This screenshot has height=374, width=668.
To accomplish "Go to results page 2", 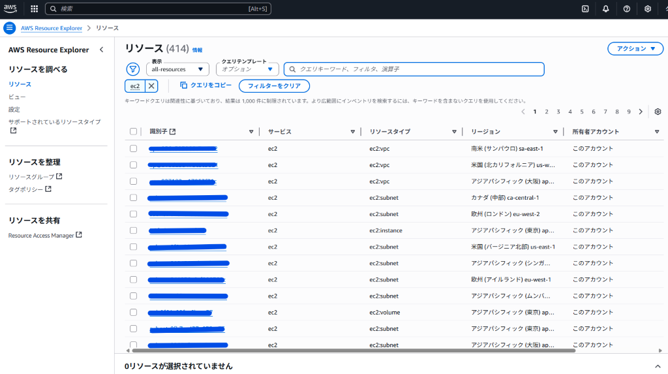I will (x=547, y=112).
